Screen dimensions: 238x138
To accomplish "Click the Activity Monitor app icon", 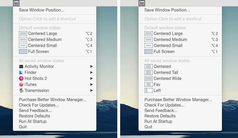I will (21, 66).
